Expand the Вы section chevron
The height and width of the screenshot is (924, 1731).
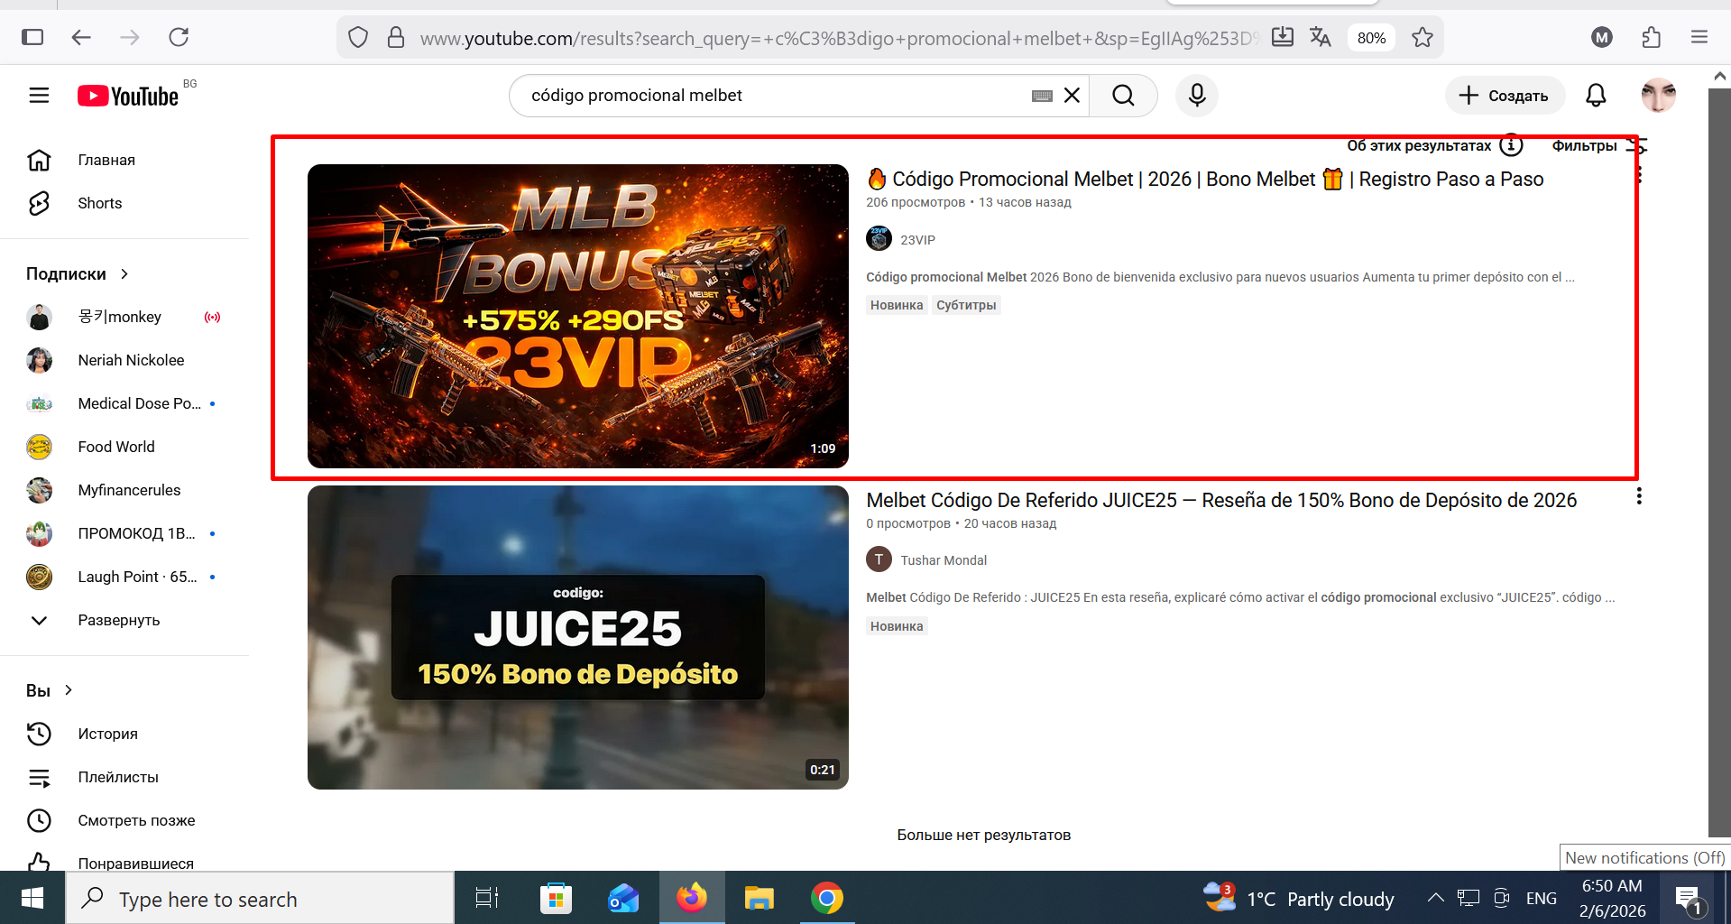pyautogui.click(x=69, y=690)
